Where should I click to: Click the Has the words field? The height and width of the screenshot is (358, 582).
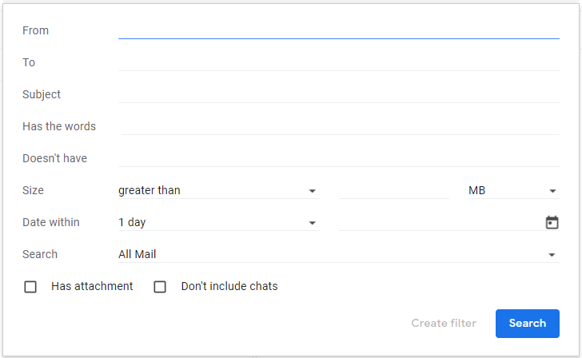click(x=338, y=125)
